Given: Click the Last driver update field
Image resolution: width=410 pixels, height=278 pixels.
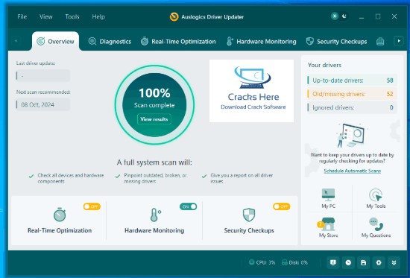Looking at the screenshot, I should click(x=43, y=76).
